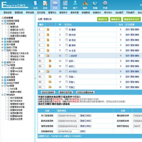Tick the checkbox for ID 15 row
Screen dimensions: 142x142
[67, 71]
